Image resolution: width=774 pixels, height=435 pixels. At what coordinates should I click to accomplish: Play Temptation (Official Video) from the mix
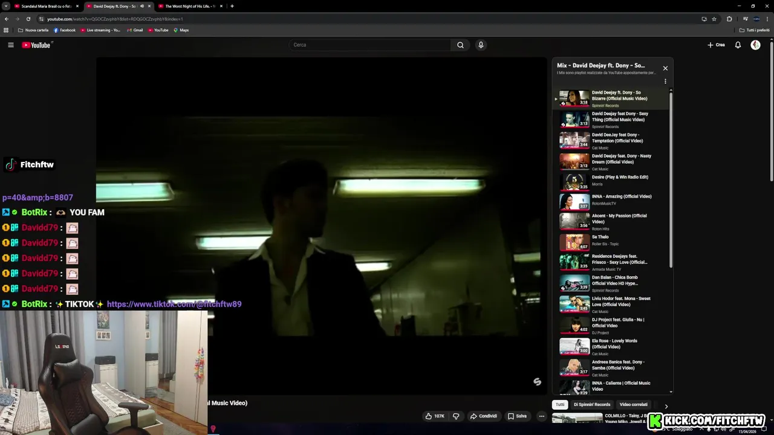pos(611,141)
